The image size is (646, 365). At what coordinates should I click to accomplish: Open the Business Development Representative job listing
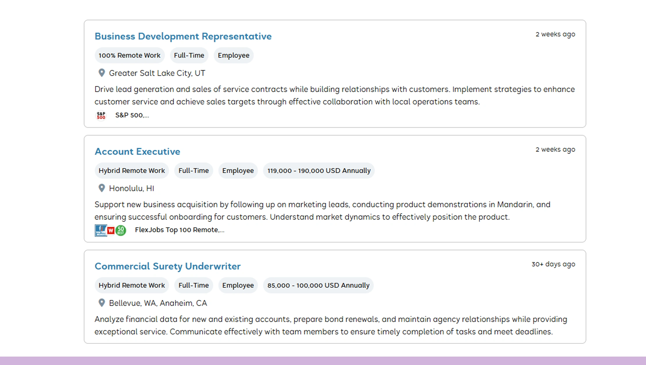coord(183,36)
